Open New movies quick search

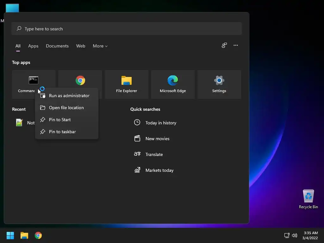coord(152,139)
